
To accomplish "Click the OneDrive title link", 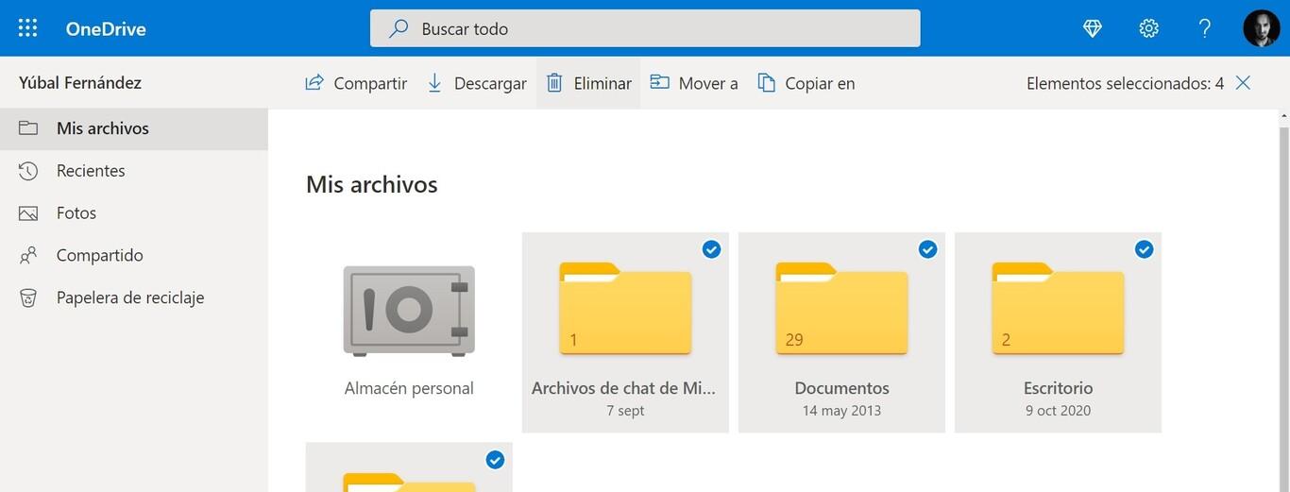I will click(106, 28).
